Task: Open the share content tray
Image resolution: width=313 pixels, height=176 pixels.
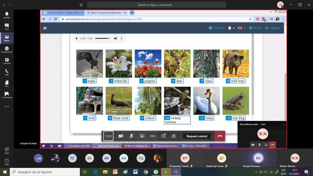Action: [142, 136]
